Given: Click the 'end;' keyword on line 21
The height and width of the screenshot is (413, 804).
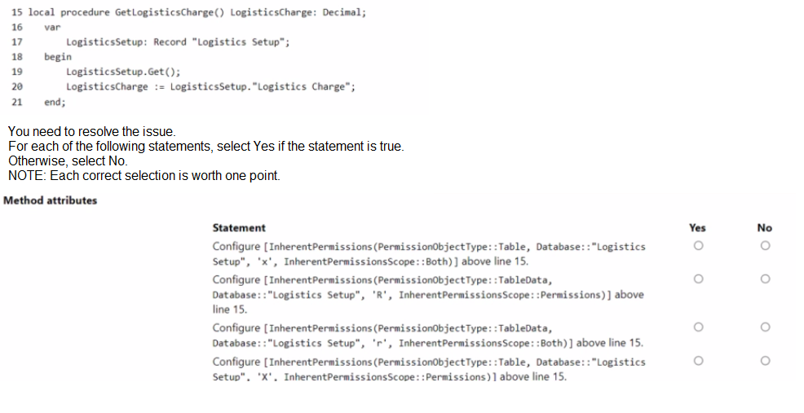Looking at the screenshot, I should [x=55, y=102].
